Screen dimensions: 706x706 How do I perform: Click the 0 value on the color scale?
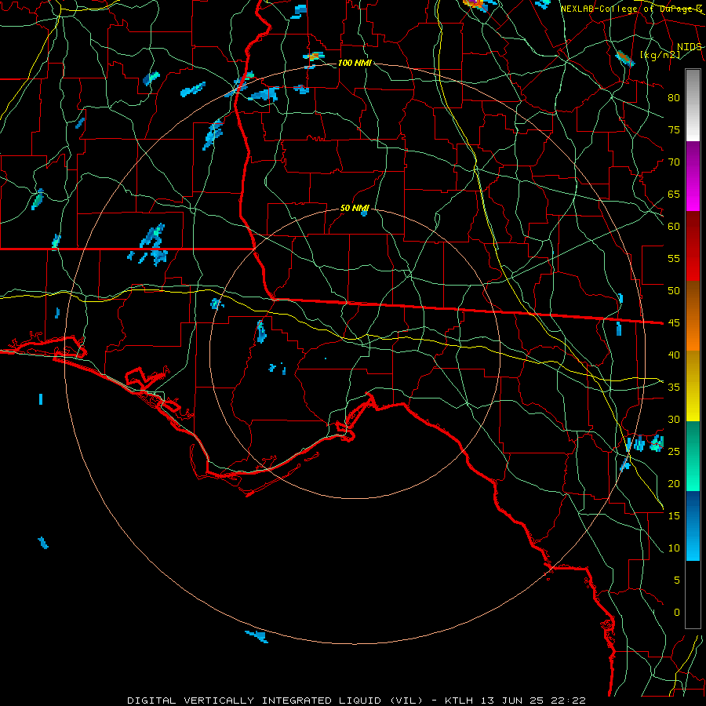(x=677, y=613)
